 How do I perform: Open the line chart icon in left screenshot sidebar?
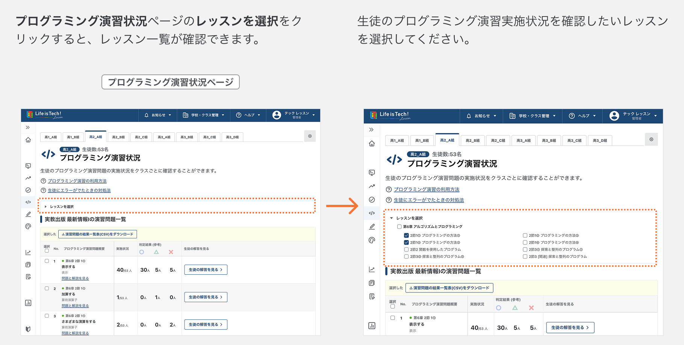pos(28,253)
